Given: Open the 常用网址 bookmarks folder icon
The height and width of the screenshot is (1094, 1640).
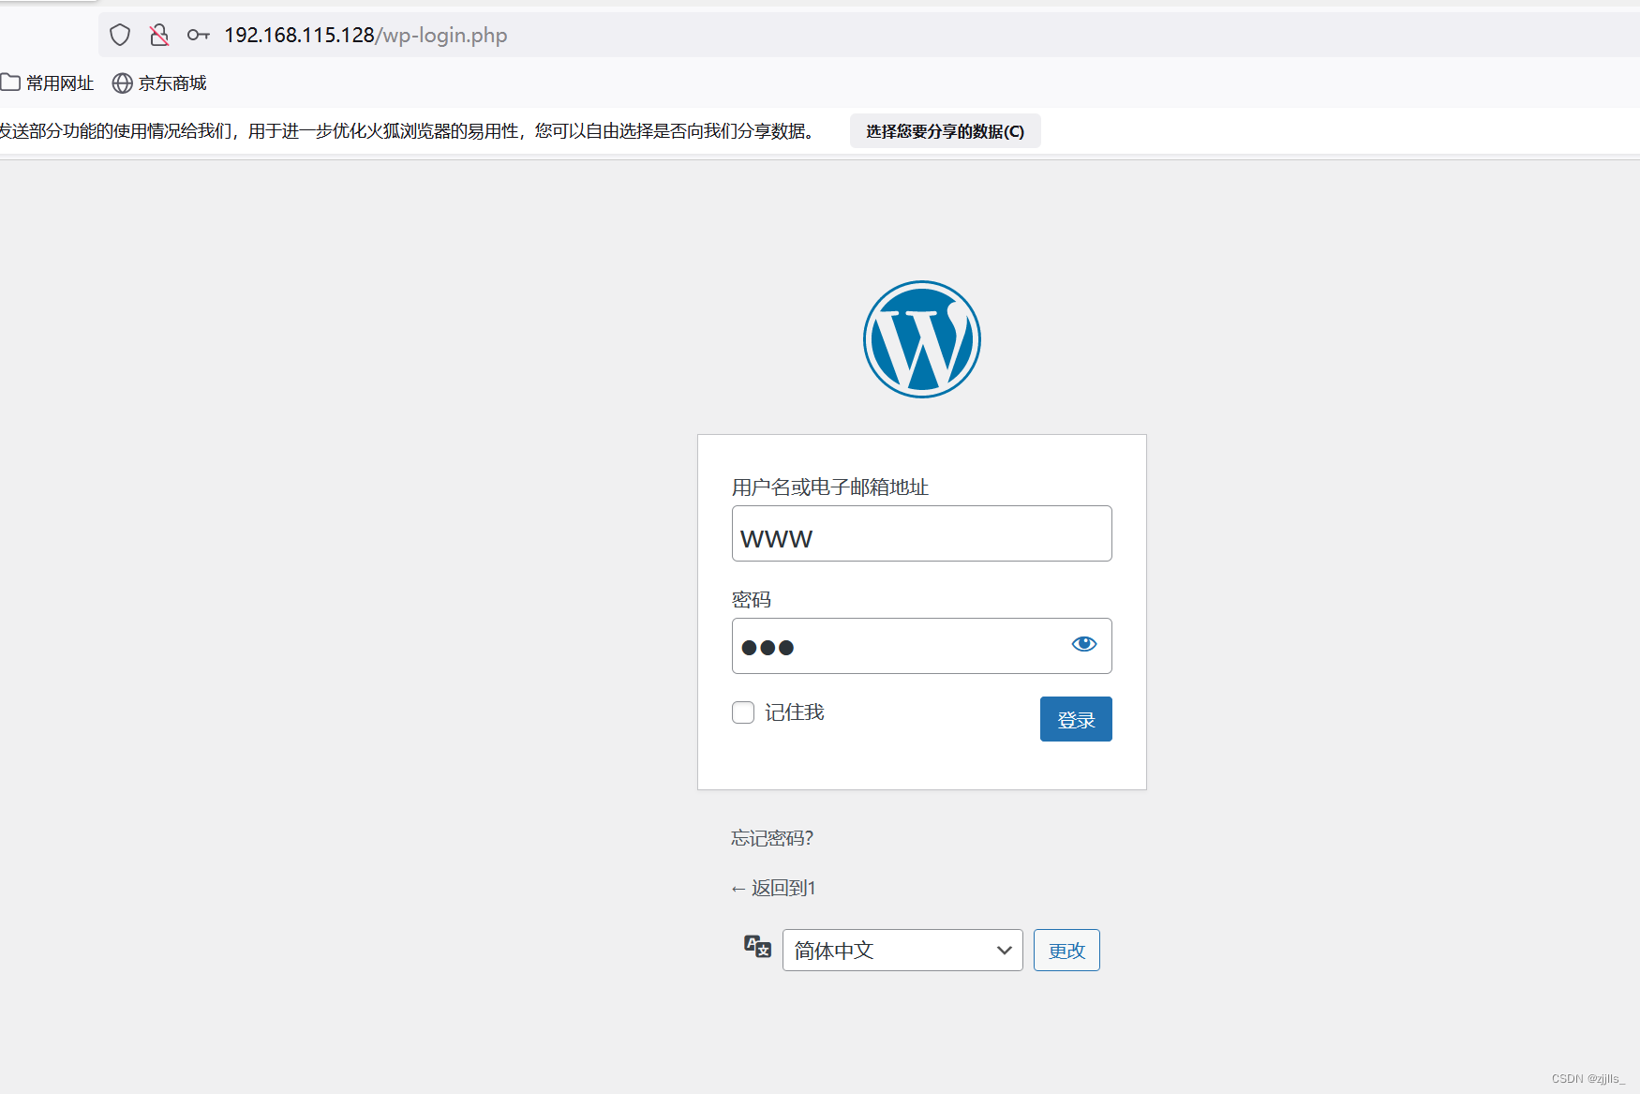Looking at the screenshot, I should [x=12, y=82].
